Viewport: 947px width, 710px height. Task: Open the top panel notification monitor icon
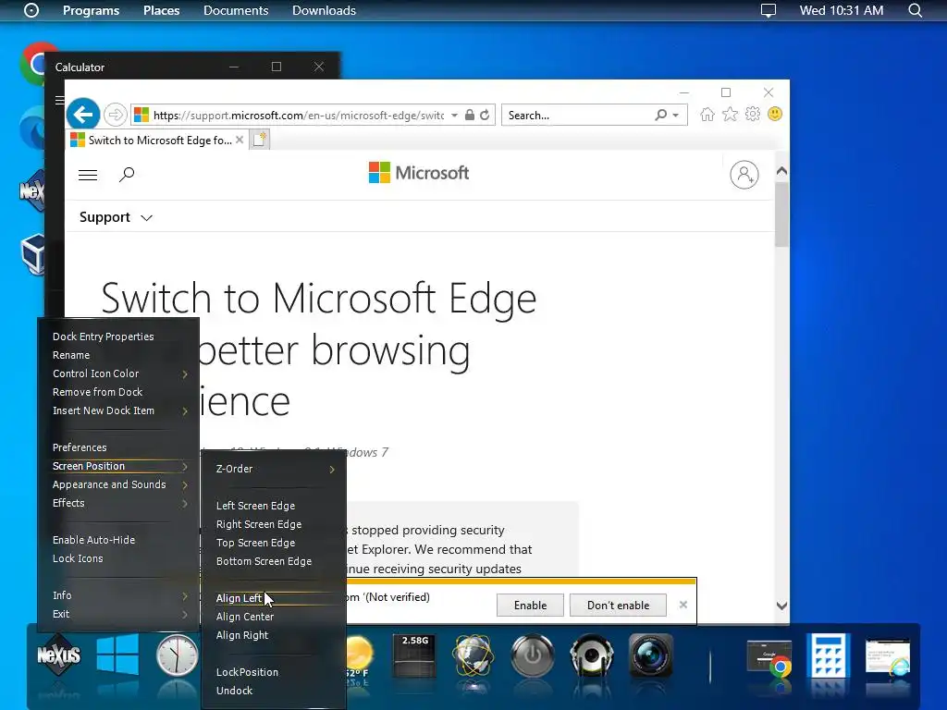click(769, 10)
